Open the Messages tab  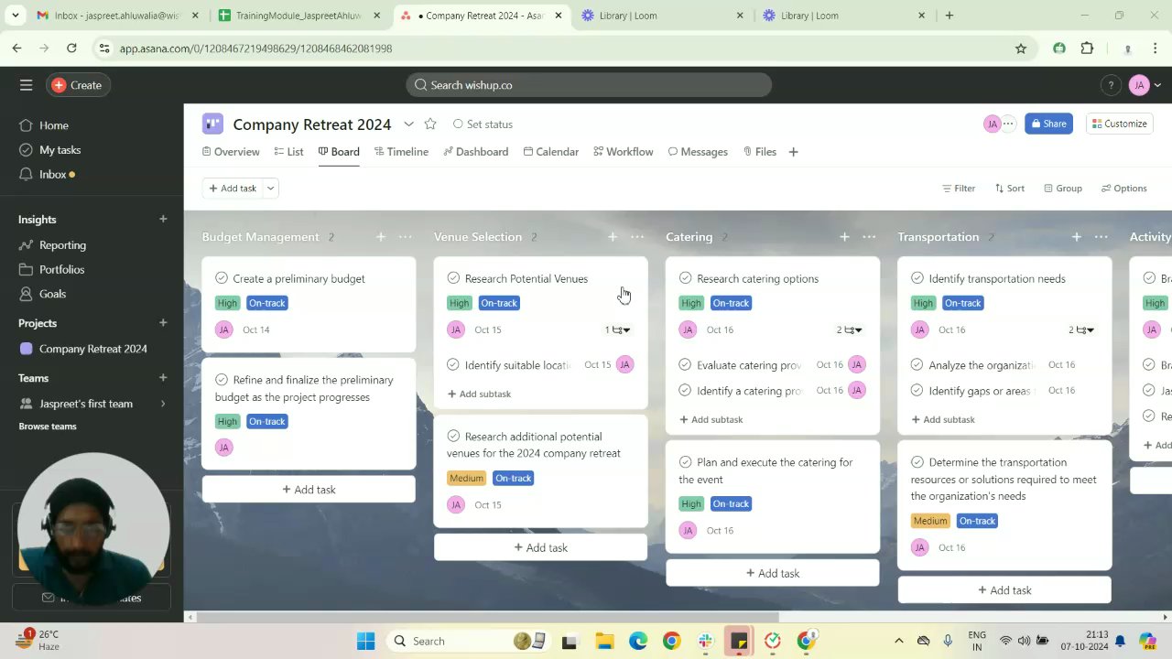coord(698,152)
